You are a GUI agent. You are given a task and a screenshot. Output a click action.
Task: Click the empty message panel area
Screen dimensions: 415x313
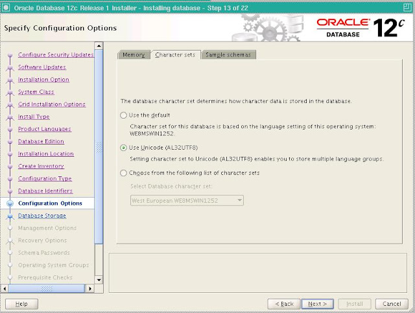pos(258,273)
